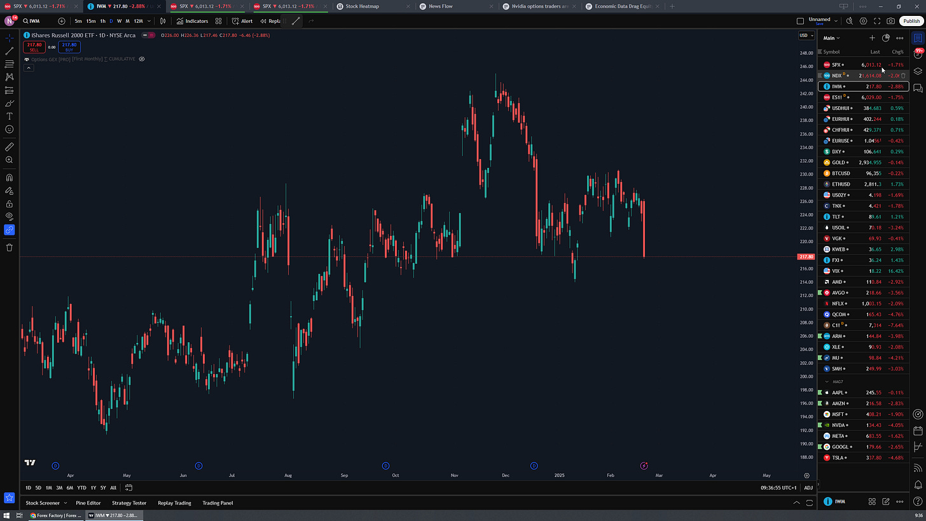
Task: Open the candlestick chart style menu
Action: pos(163,21)
